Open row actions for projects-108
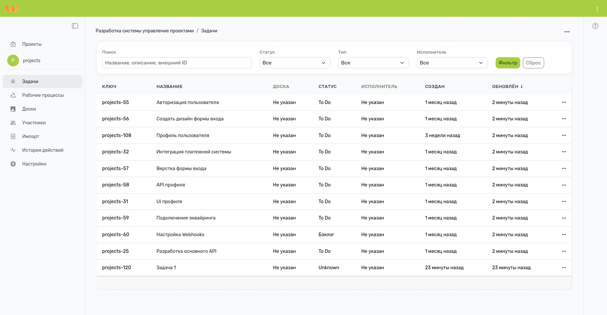Screen dimensions: 607x315 pos(564,135)
